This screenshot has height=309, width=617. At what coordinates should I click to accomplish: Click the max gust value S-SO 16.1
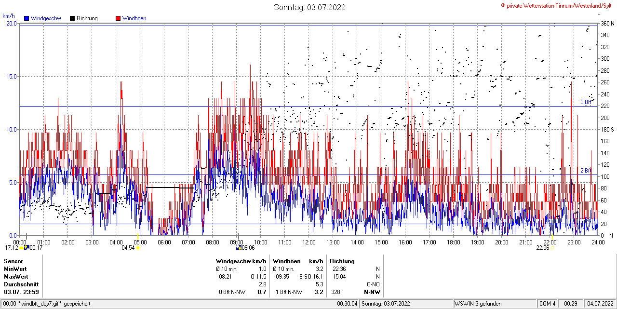click(311, 276)
